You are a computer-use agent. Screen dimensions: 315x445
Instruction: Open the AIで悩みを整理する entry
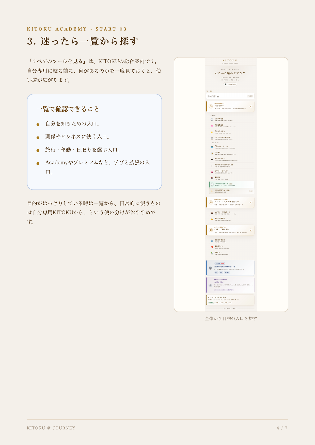232,184
